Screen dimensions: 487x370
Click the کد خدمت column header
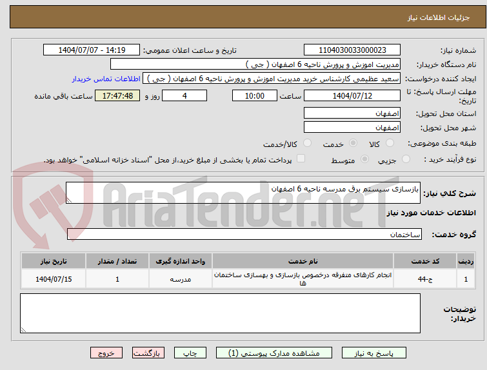[x=425, y=261]
